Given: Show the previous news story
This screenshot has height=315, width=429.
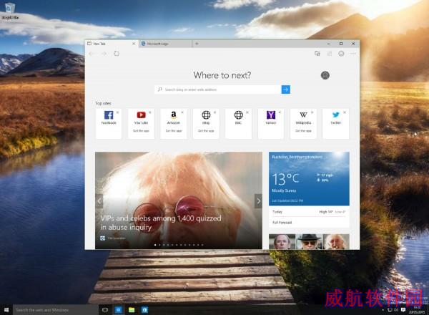Looking at the screenshot, I should (x=99, y=201).
